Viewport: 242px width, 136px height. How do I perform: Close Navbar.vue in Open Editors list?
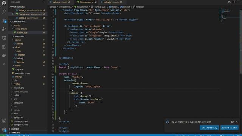[x=14, y=14]
